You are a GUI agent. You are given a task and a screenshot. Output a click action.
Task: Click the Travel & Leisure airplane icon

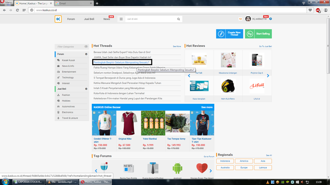click(x=58, y=118)
